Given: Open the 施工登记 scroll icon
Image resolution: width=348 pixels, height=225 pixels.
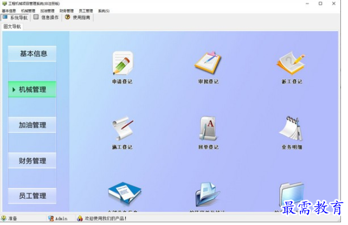Looking at the screenshot, I should pos(123,128).
